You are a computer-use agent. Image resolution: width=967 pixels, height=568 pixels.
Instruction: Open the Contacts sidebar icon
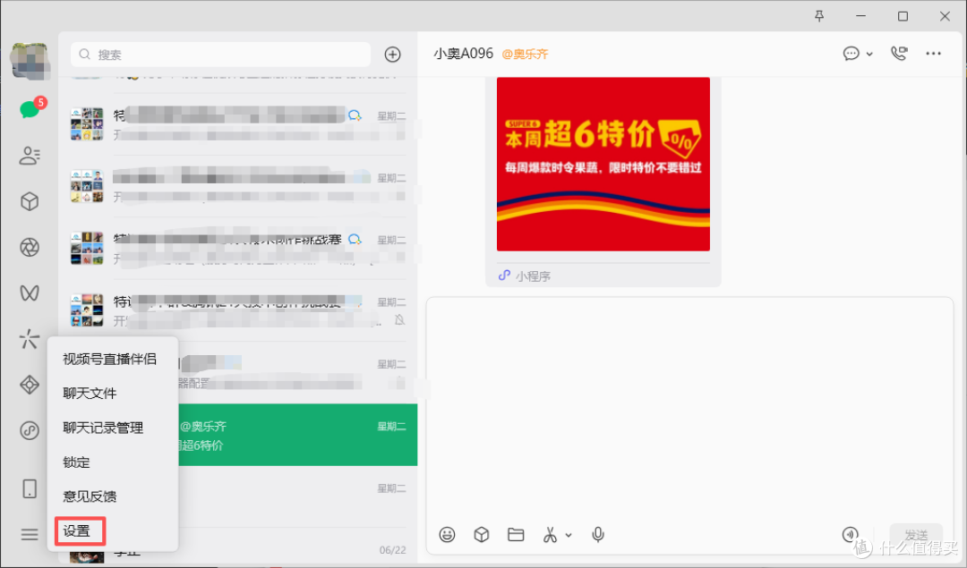[x=30, y=156]
